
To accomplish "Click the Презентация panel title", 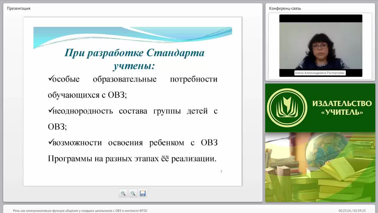I will pos(19,8).
